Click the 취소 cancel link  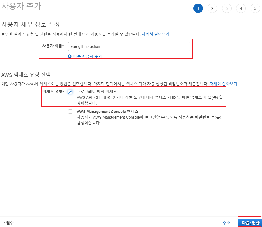(x=227, y=223)
